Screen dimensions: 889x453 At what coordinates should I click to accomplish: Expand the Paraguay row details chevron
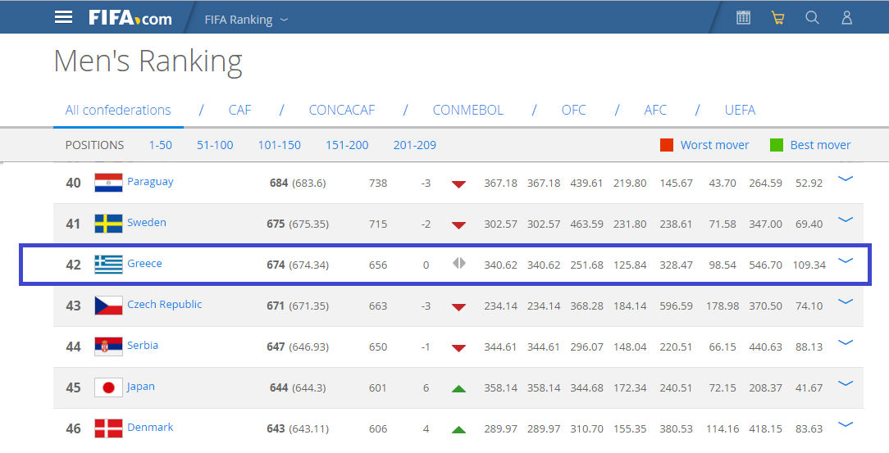846,179
